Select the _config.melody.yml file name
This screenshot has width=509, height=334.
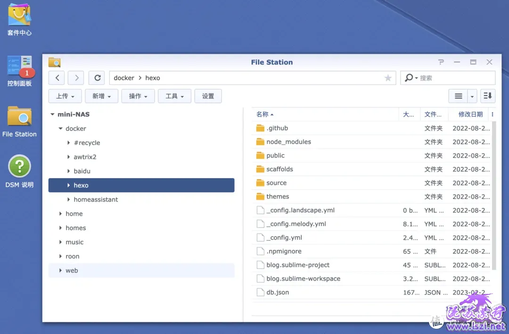(296, 224)
